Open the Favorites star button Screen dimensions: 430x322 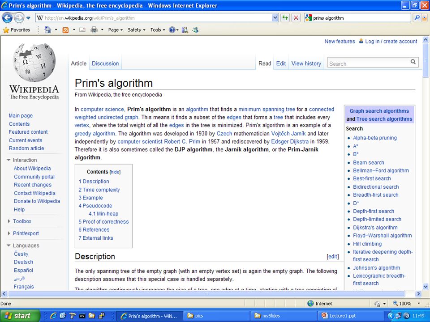pyautogui.click(x=17, y=30)
